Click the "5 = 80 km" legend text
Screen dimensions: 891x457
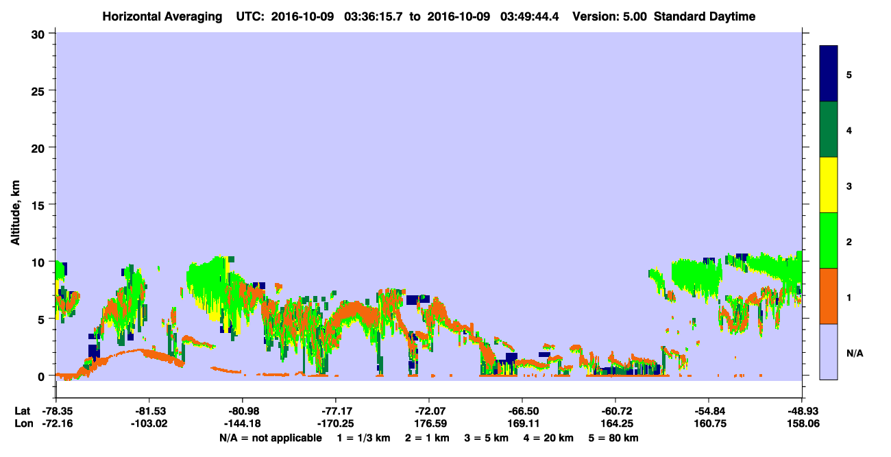pos(614,438)
